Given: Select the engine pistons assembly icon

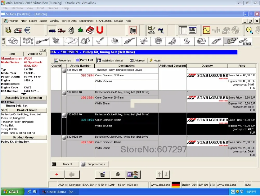Looking at the screenshot, I should click(x=28, y=41).
